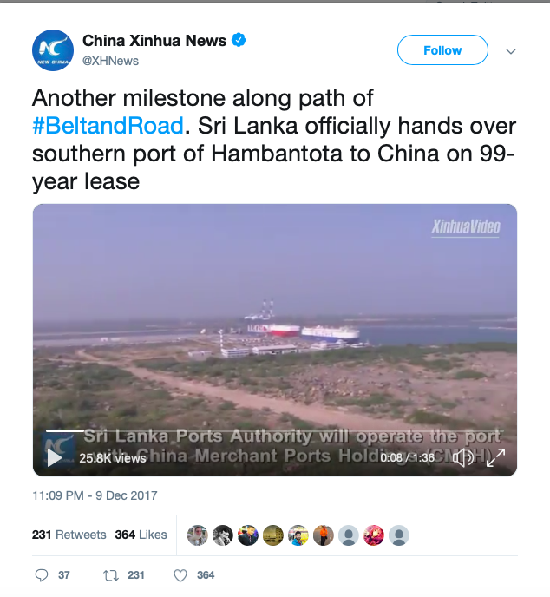Click the last gray default avatar thumbnail
This screenshot has width=550, height=597.
click(399, 535)
